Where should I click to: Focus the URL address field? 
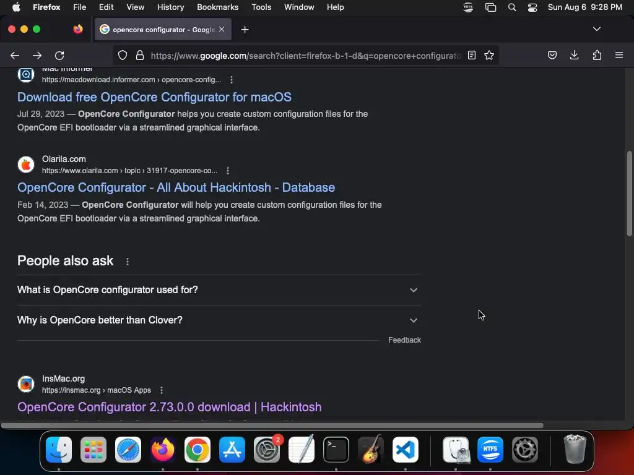[x=306, y=55]
